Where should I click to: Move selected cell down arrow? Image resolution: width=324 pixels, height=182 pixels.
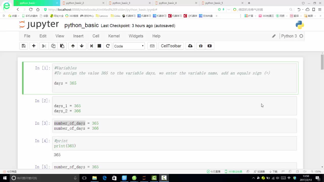click(x=82, y=46)
